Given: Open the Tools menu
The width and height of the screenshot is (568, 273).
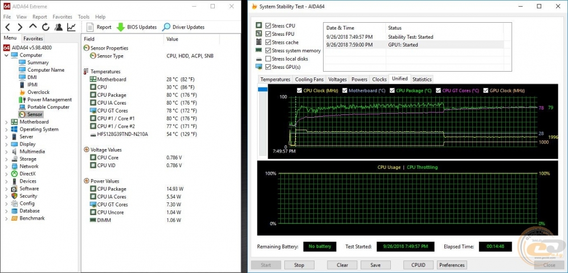Looking at the screenshot, I should click(84, 16).
